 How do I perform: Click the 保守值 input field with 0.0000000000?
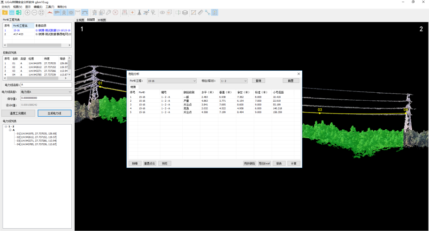pyautogui.click(x=46, y=98)
